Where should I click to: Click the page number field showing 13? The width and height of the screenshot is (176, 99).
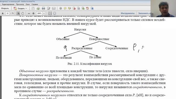(7, 13)
